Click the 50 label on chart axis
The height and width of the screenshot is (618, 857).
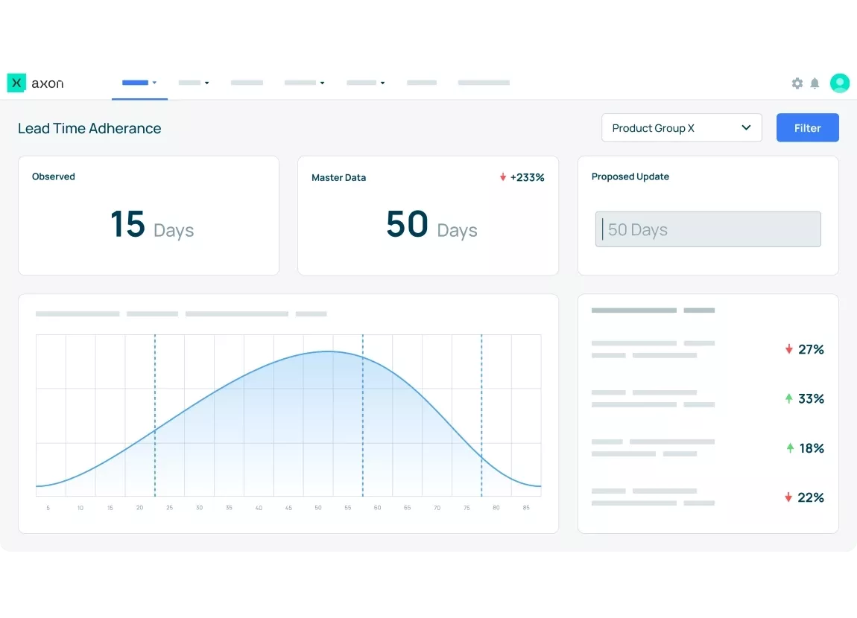(x=318, y=508)
